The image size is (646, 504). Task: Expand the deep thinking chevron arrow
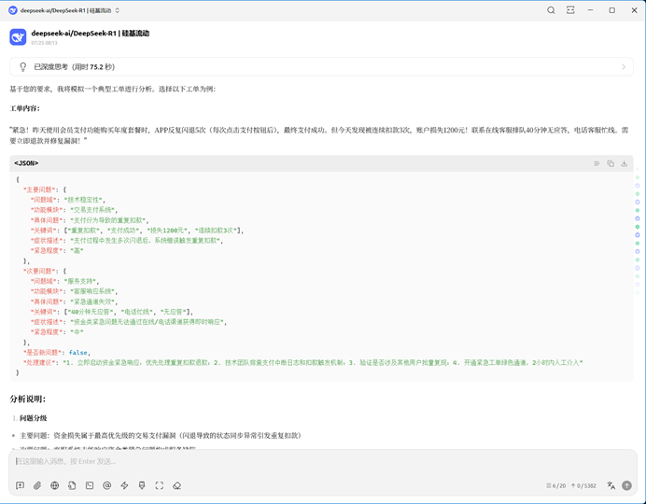tap(624, 66)
